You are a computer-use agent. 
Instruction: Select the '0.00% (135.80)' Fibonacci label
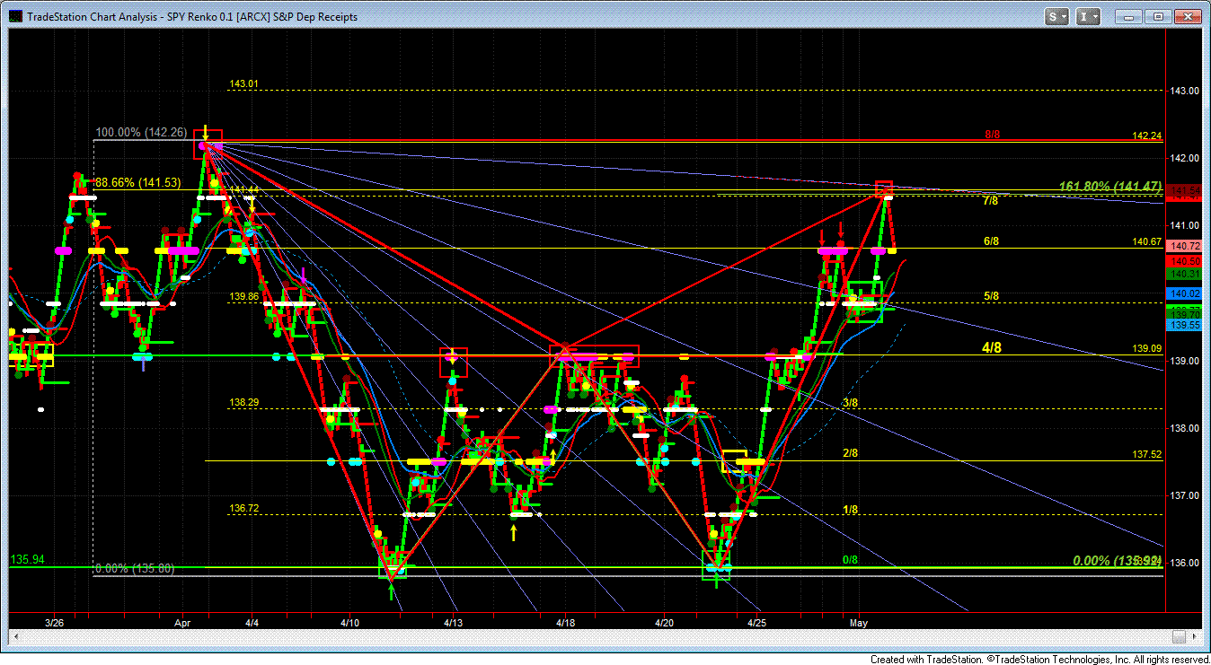[136, 568]
